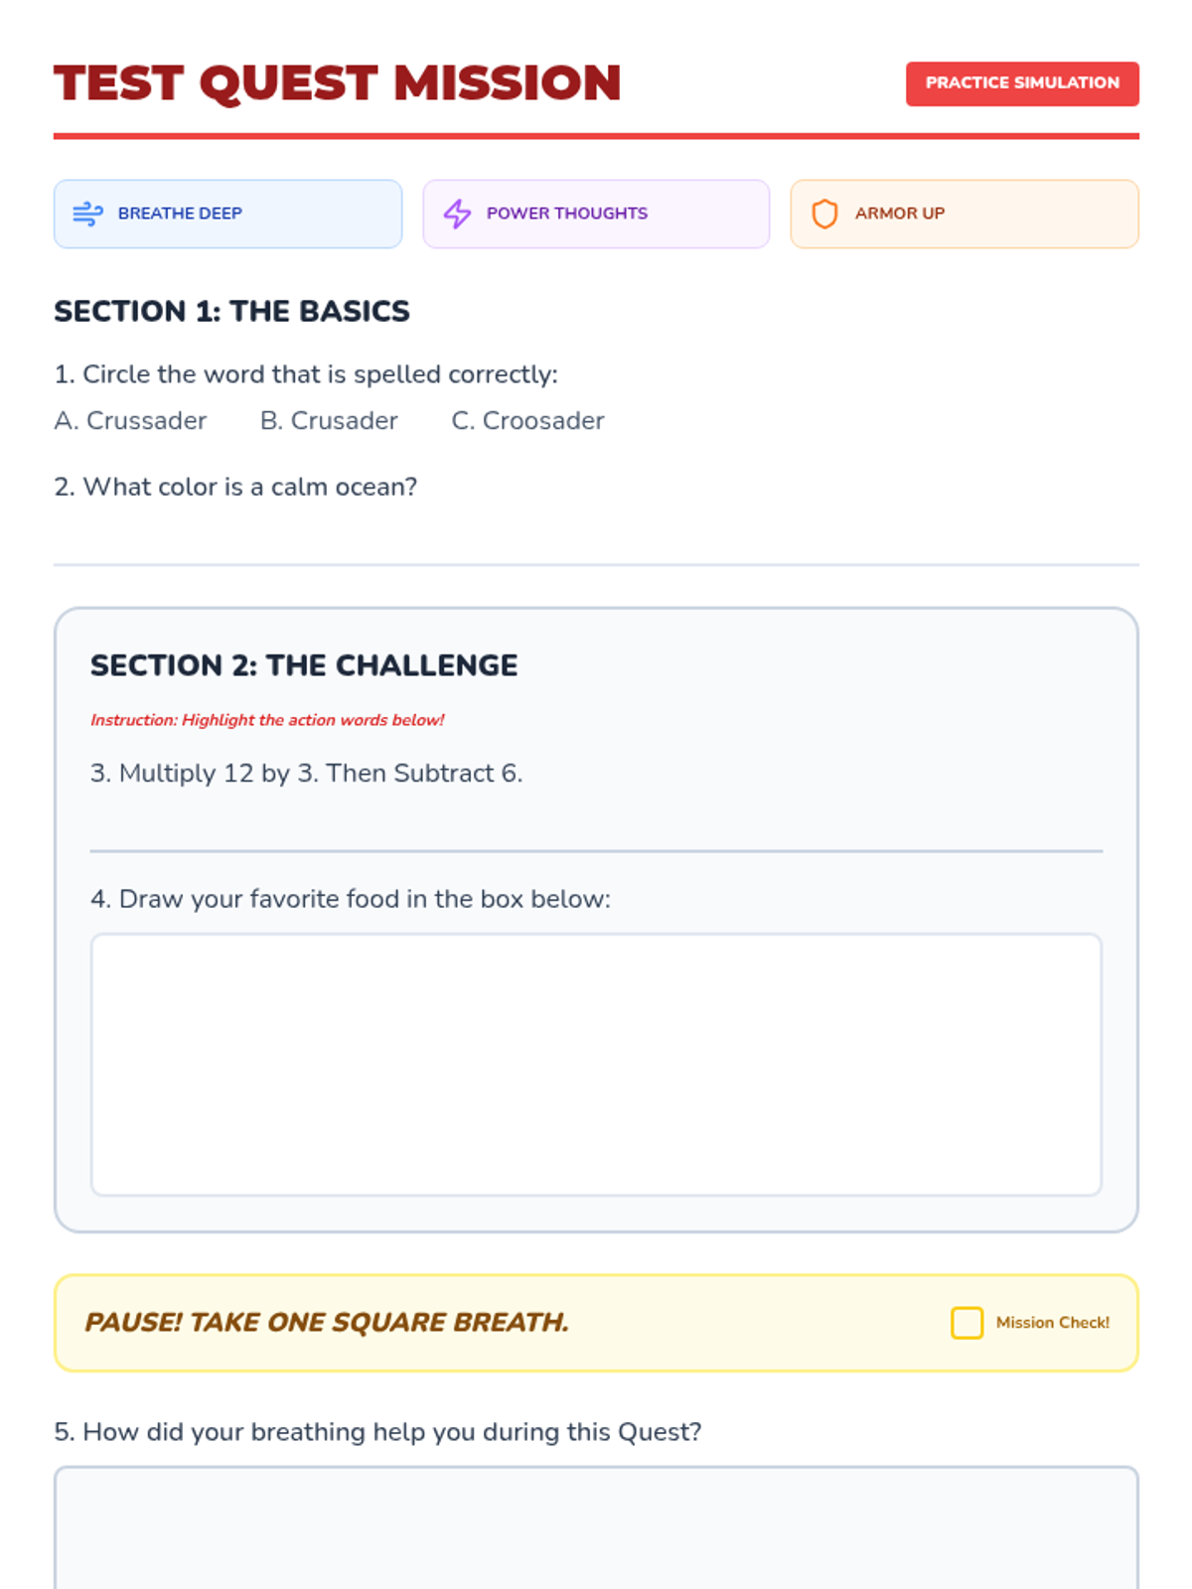Click the wind icon beside Breathe Deep

pyautogui.click(x=87, y=214)
